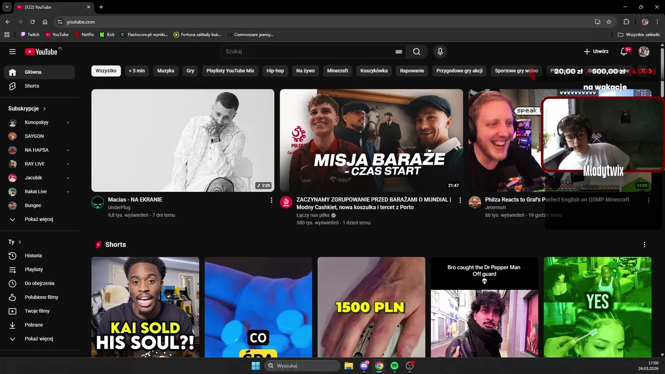Start voice search with microphone icon

440,51
